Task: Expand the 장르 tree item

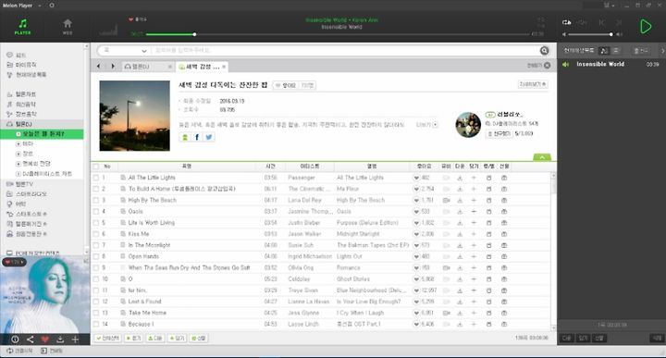Action: coord(18,154)
